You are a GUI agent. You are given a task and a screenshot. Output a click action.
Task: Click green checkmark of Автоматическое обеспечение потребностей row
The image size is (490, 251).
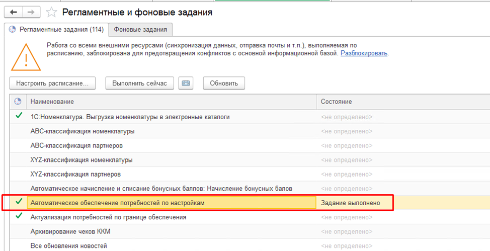click(x=19, y=202)
